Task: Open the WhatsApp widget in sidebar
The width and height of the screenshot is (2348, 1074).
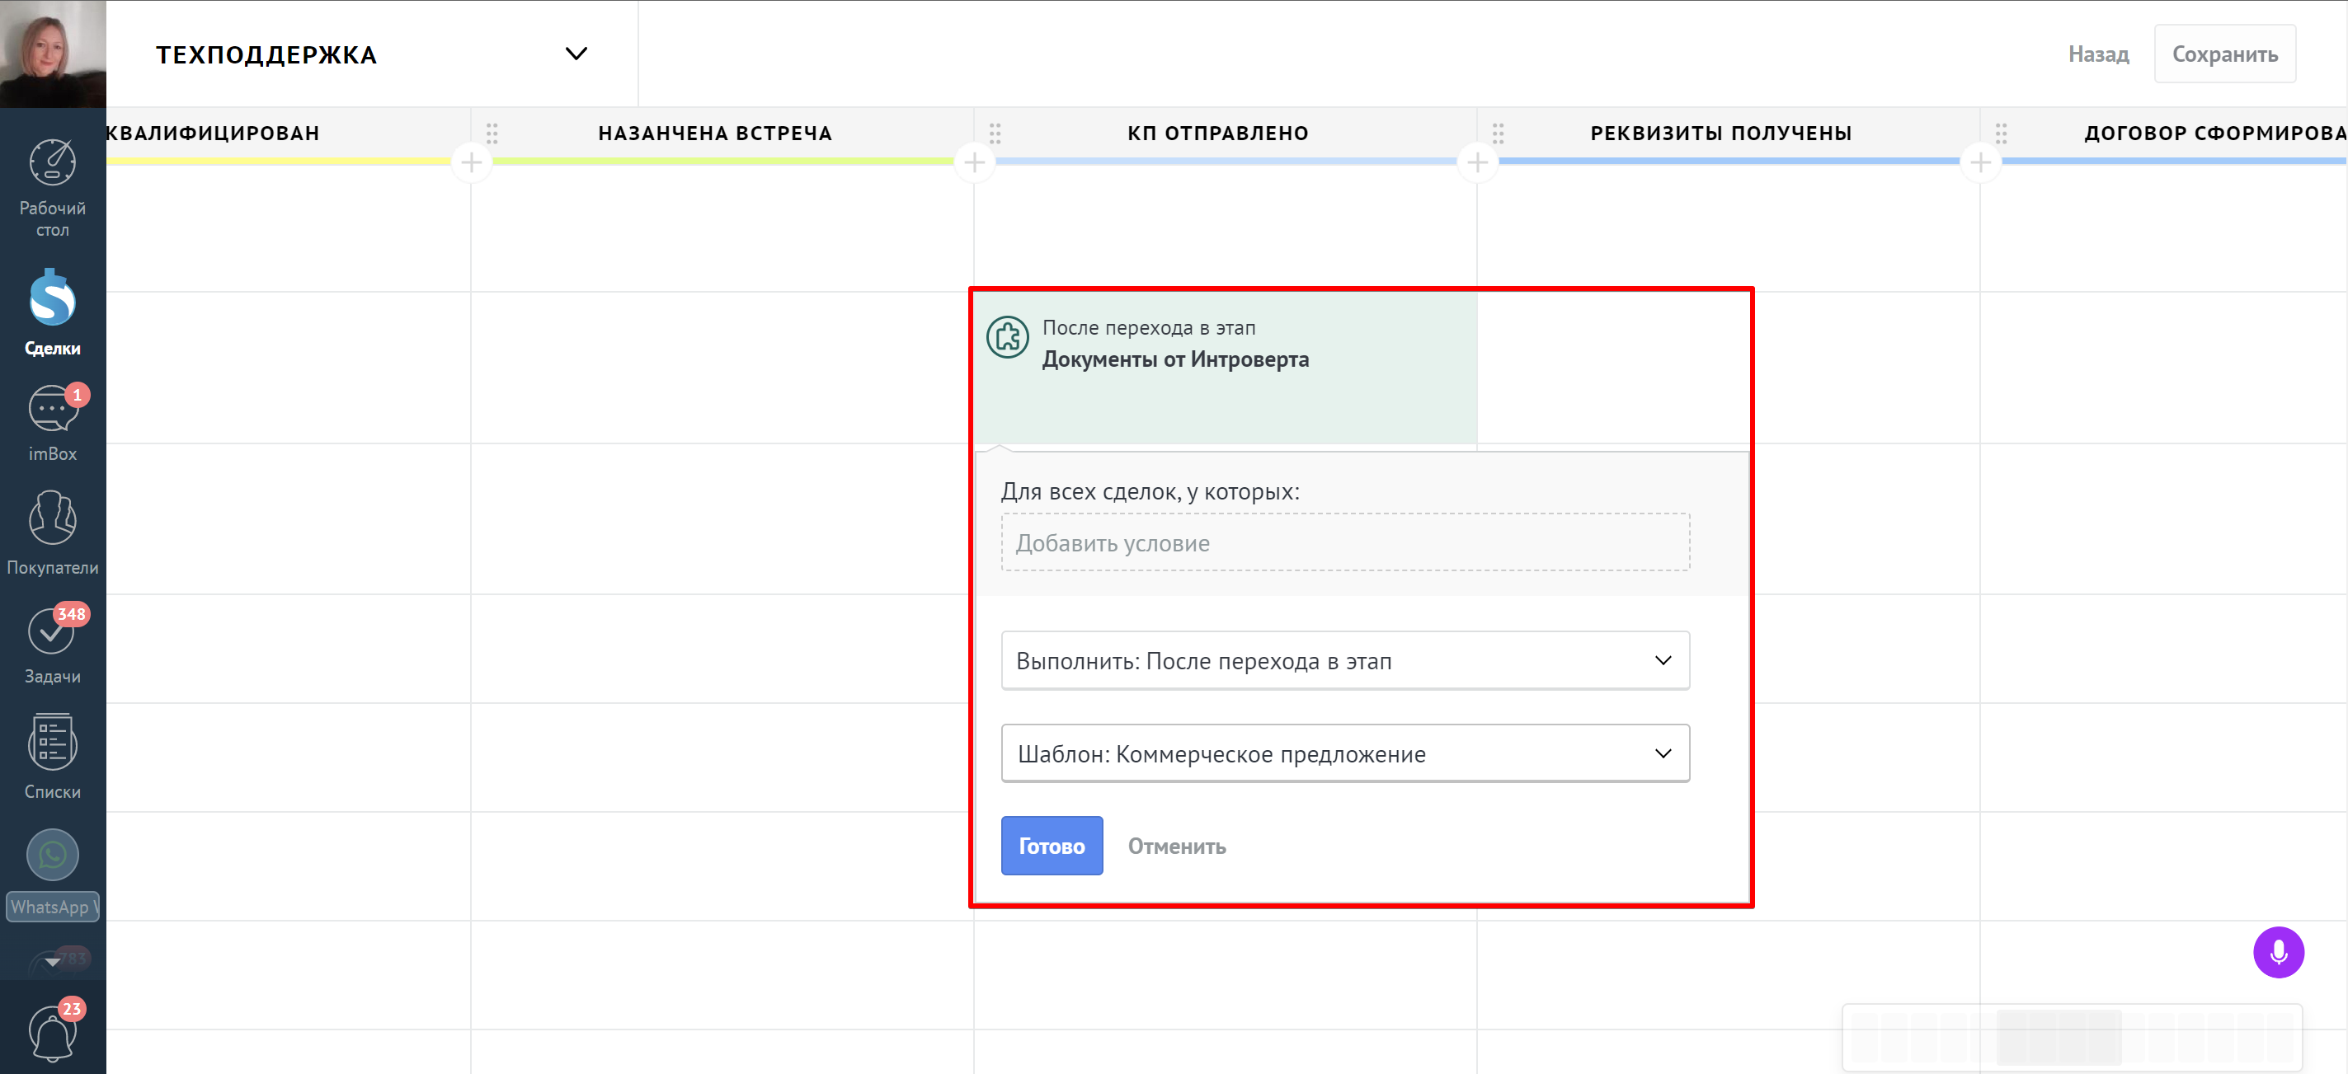Action: tap(52, 874)
